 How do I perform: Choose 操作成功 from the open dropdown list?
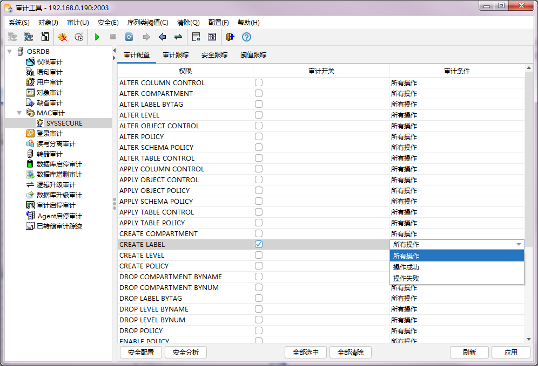406,267
